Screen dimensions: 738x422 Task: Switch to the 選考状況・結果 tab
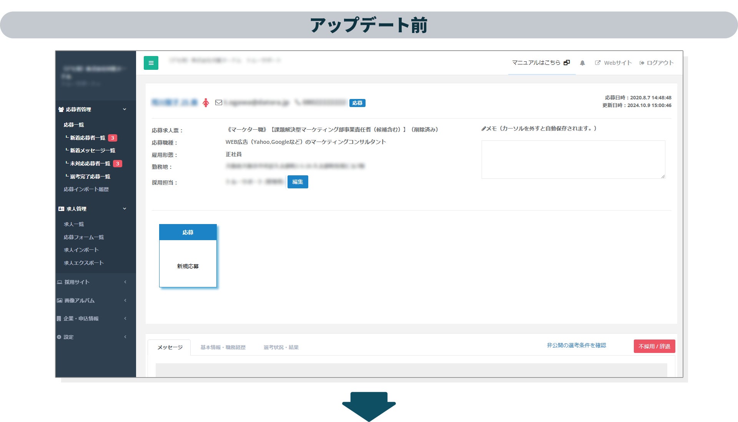(281, 347)
